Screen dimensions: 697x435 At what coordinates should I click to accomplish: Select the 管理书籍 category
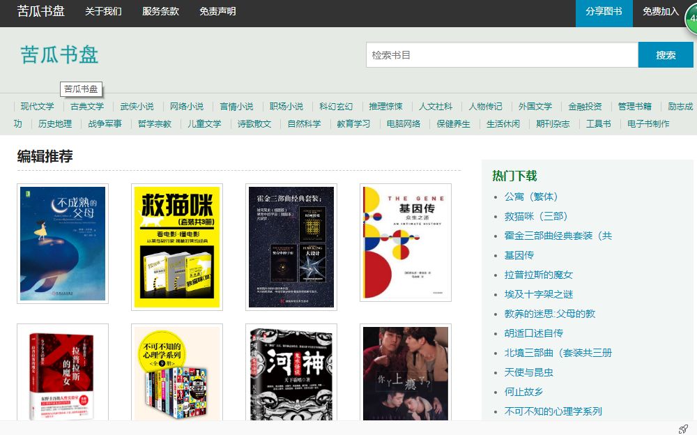(635, 106)
